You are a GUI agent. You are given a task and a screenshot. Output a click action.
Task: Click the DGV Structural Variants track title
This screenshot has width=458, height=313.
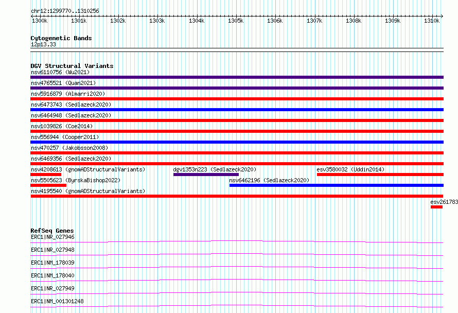click(x=72, y=66)
